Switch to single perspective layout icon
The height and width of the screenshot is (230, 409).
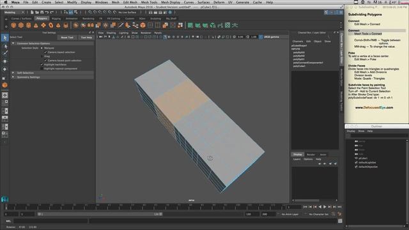click(x=5, y=95)
